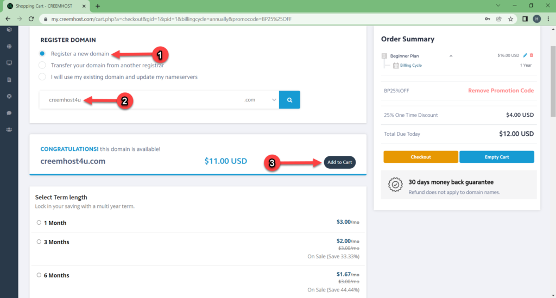556x298 pixels.
Task: Click the 25% One Time Discount label
Action: coord(410,115)
